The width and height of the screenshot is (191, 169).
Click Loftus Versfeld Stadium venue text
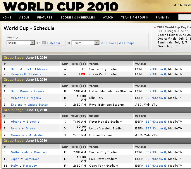coord(107,129)
